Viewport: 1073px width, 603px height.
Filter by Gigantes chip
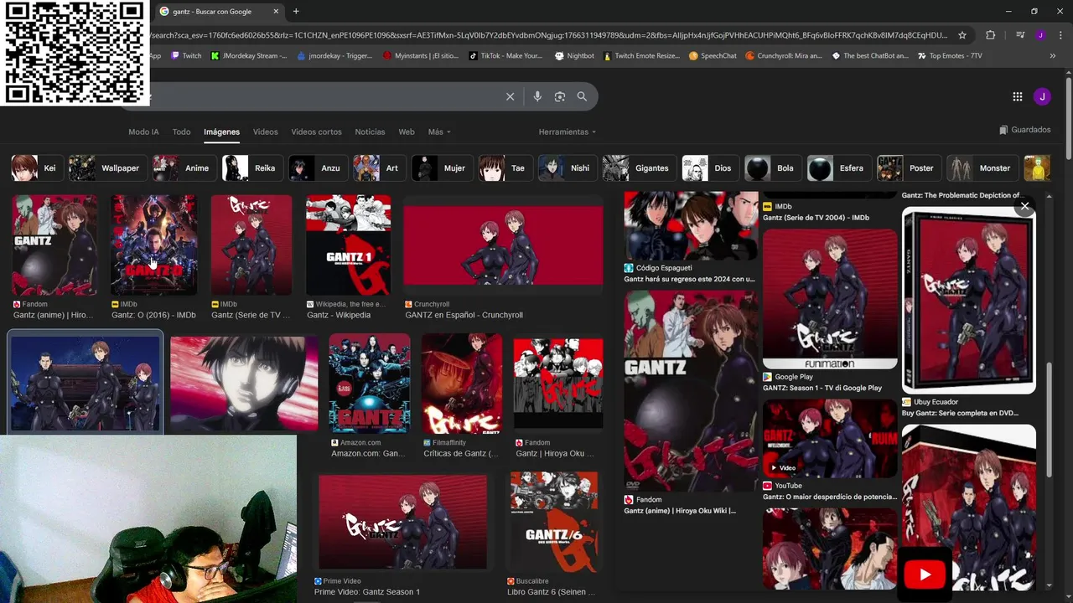[x=640, y=168]
